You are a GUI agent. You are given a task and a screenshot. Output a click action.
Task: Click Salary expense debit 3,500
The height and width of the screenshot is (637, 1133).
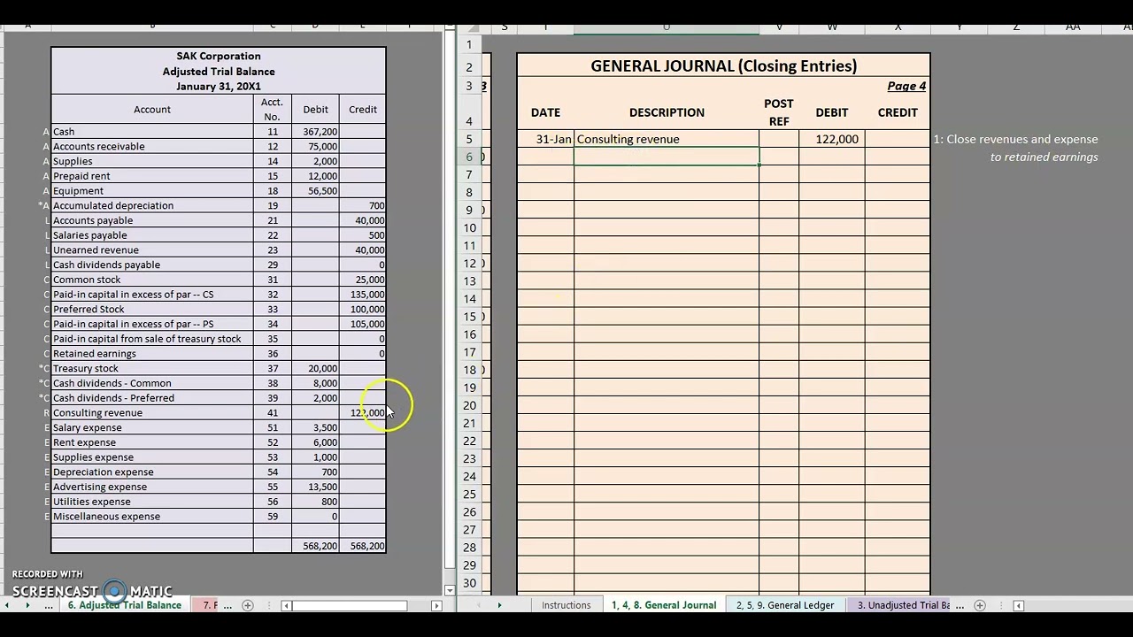(x=315, y=427)
